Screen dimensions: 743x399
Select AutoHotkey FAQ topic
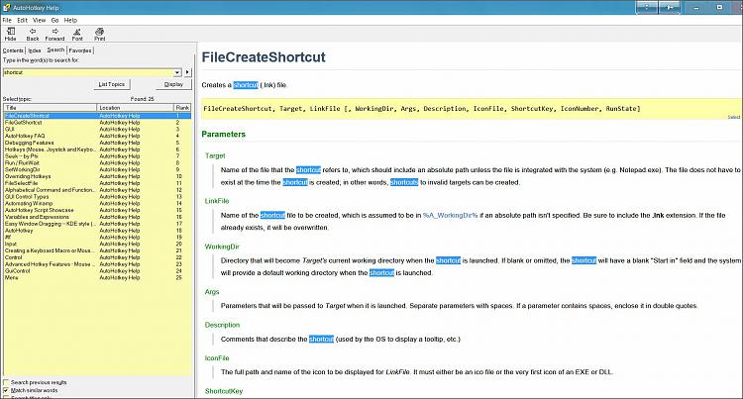(97, 136)
